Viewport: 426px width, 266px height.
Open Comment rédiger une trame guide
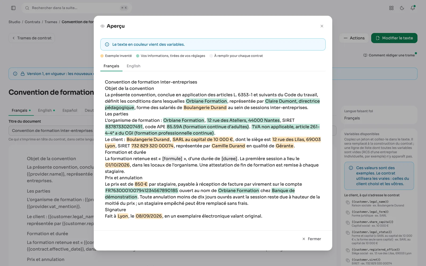(389, 55)
